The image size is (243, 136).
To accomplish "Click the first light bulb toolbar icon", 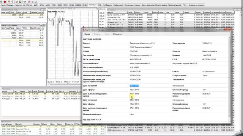I will point(9,2).
